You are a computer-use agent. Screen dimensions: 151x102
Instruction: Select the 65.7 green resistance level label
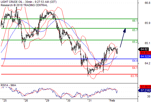click(135, 30)
